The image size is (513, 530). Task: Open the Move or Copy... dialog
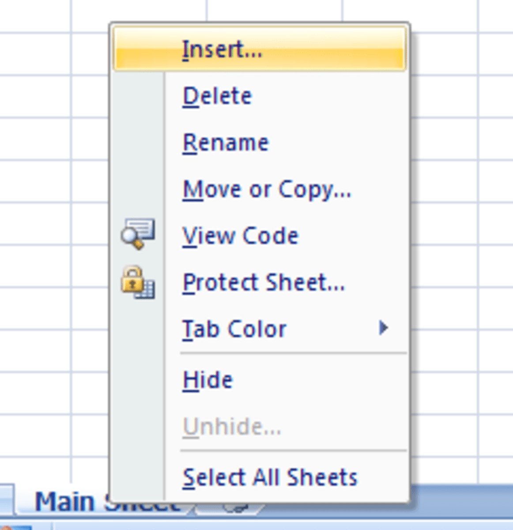tap(267, 190)
